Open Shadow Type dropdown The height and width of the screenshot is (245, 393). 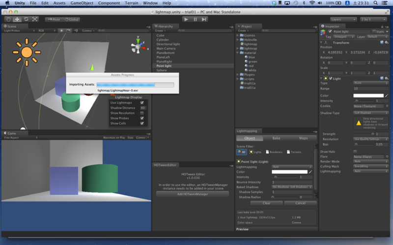click(x=371, y=113)
